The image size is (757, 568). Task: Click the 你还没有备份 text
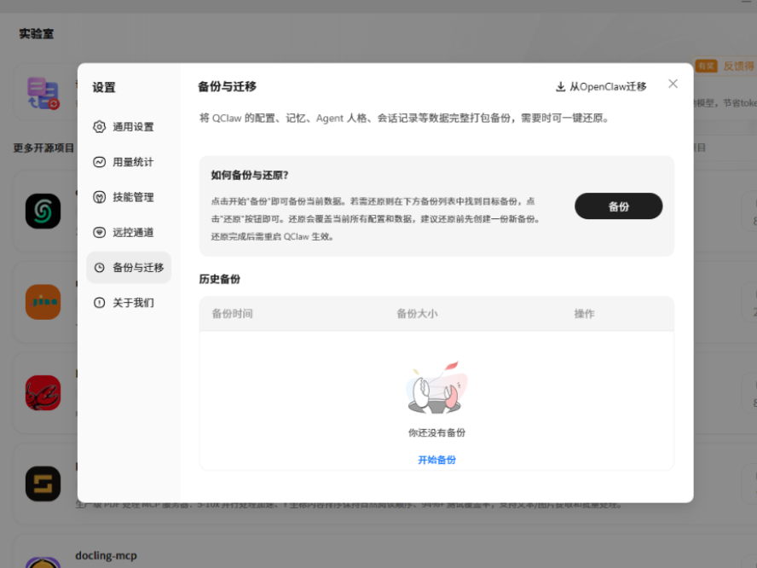437,432
